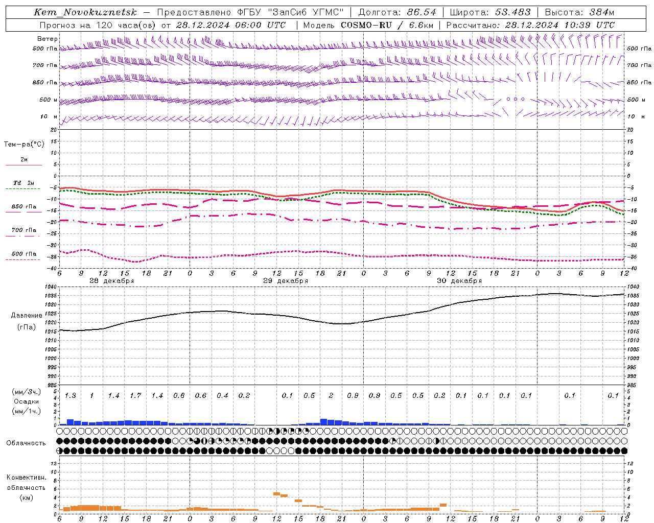
Task: Click the '1.3' precipitation value
Action: [71, 396]
